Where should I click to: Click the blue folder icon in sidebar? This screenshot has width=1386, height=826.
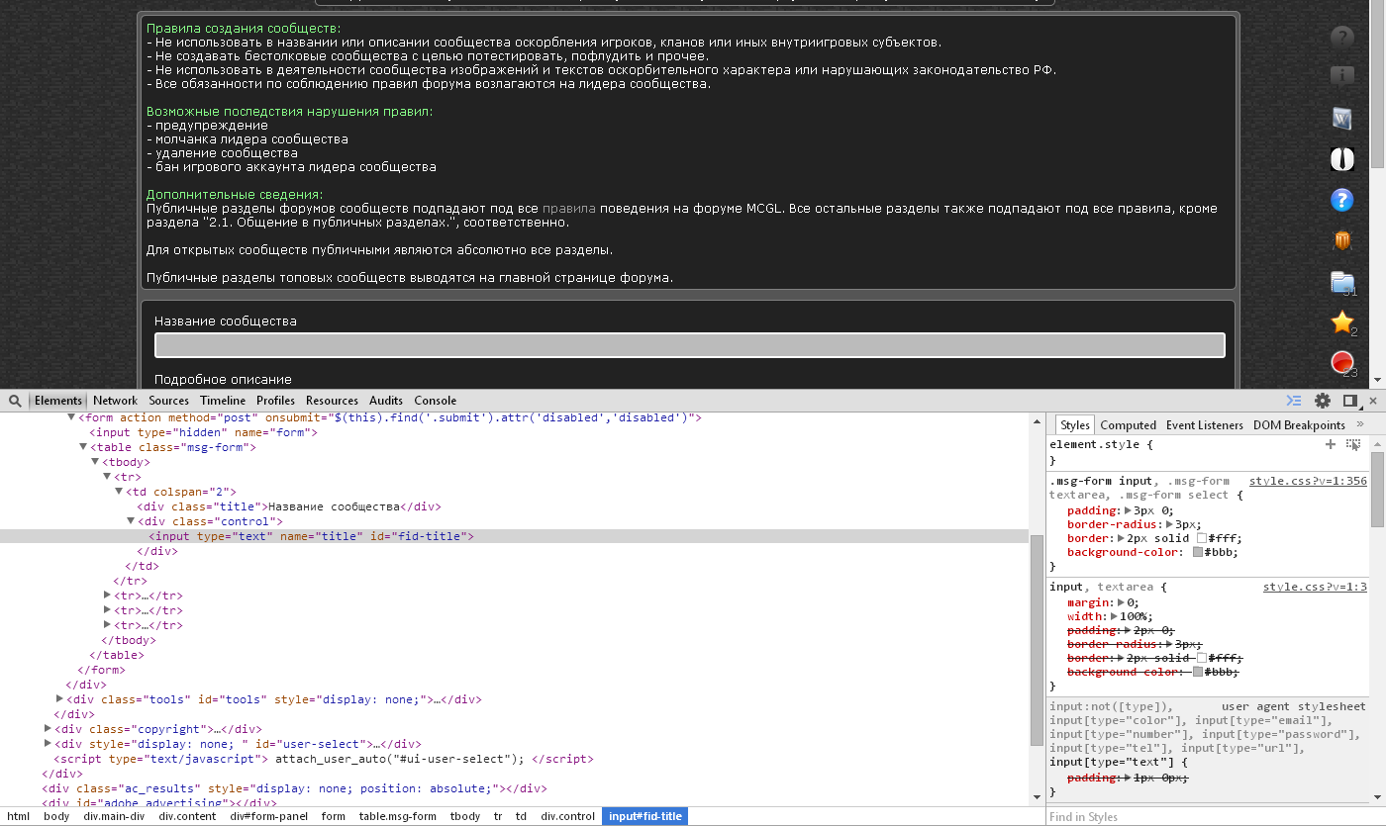point(1341,282)
